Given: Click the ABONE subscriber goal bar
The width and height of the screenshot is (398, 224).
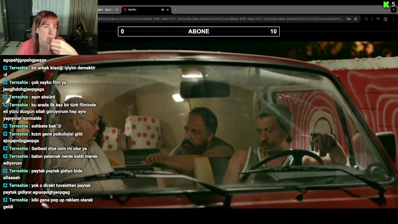Looking at the screenshot, I should pos(199,31).
